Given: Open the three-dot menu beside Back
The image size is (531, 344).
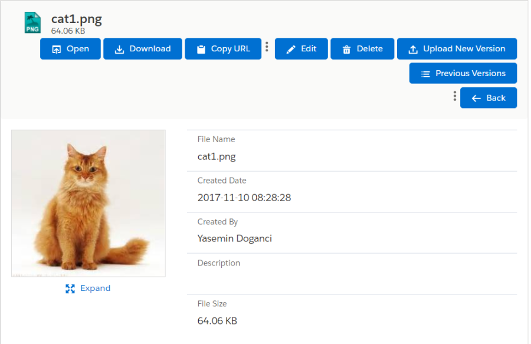Looking at the screenshot, I should [454, 96].
